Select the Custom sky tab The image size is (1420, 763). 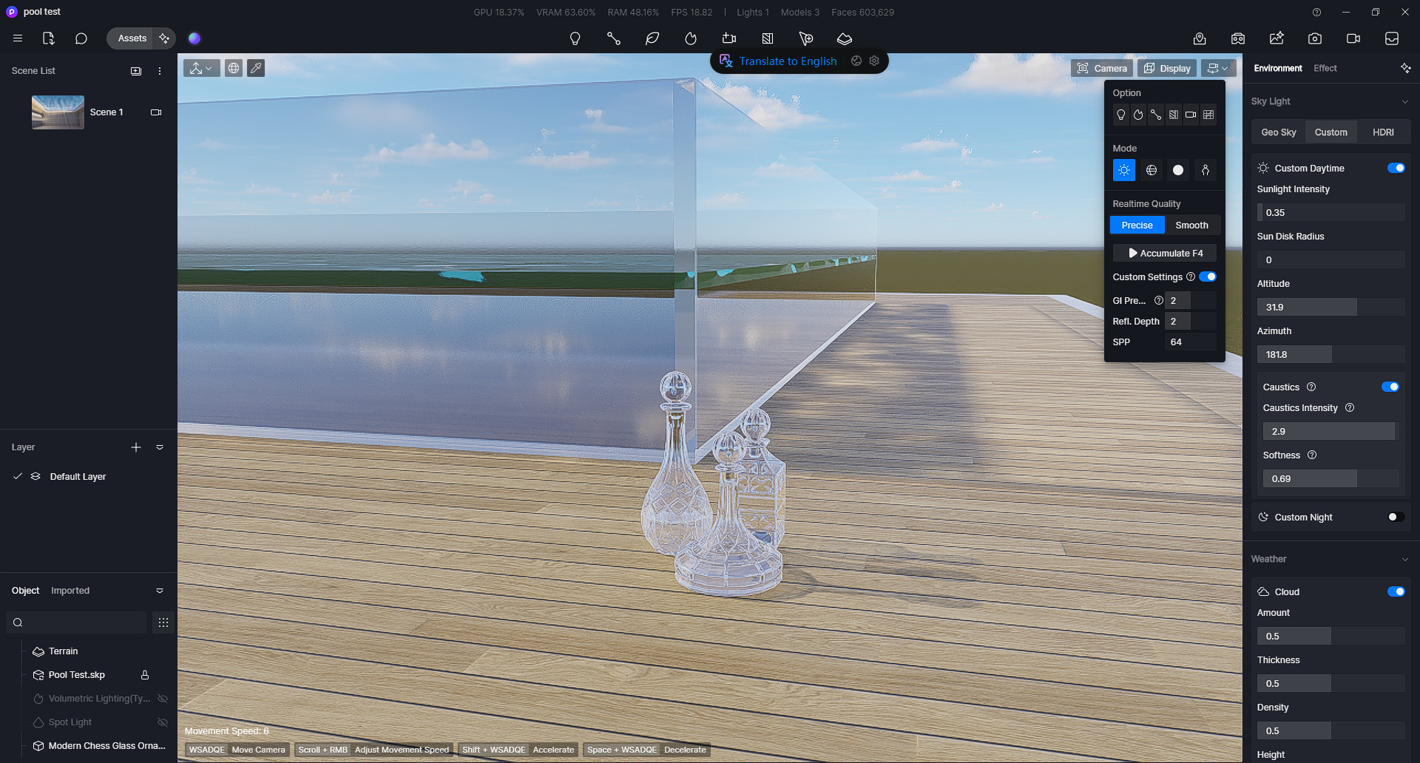pyautogui.click(x=1331, y=132)
